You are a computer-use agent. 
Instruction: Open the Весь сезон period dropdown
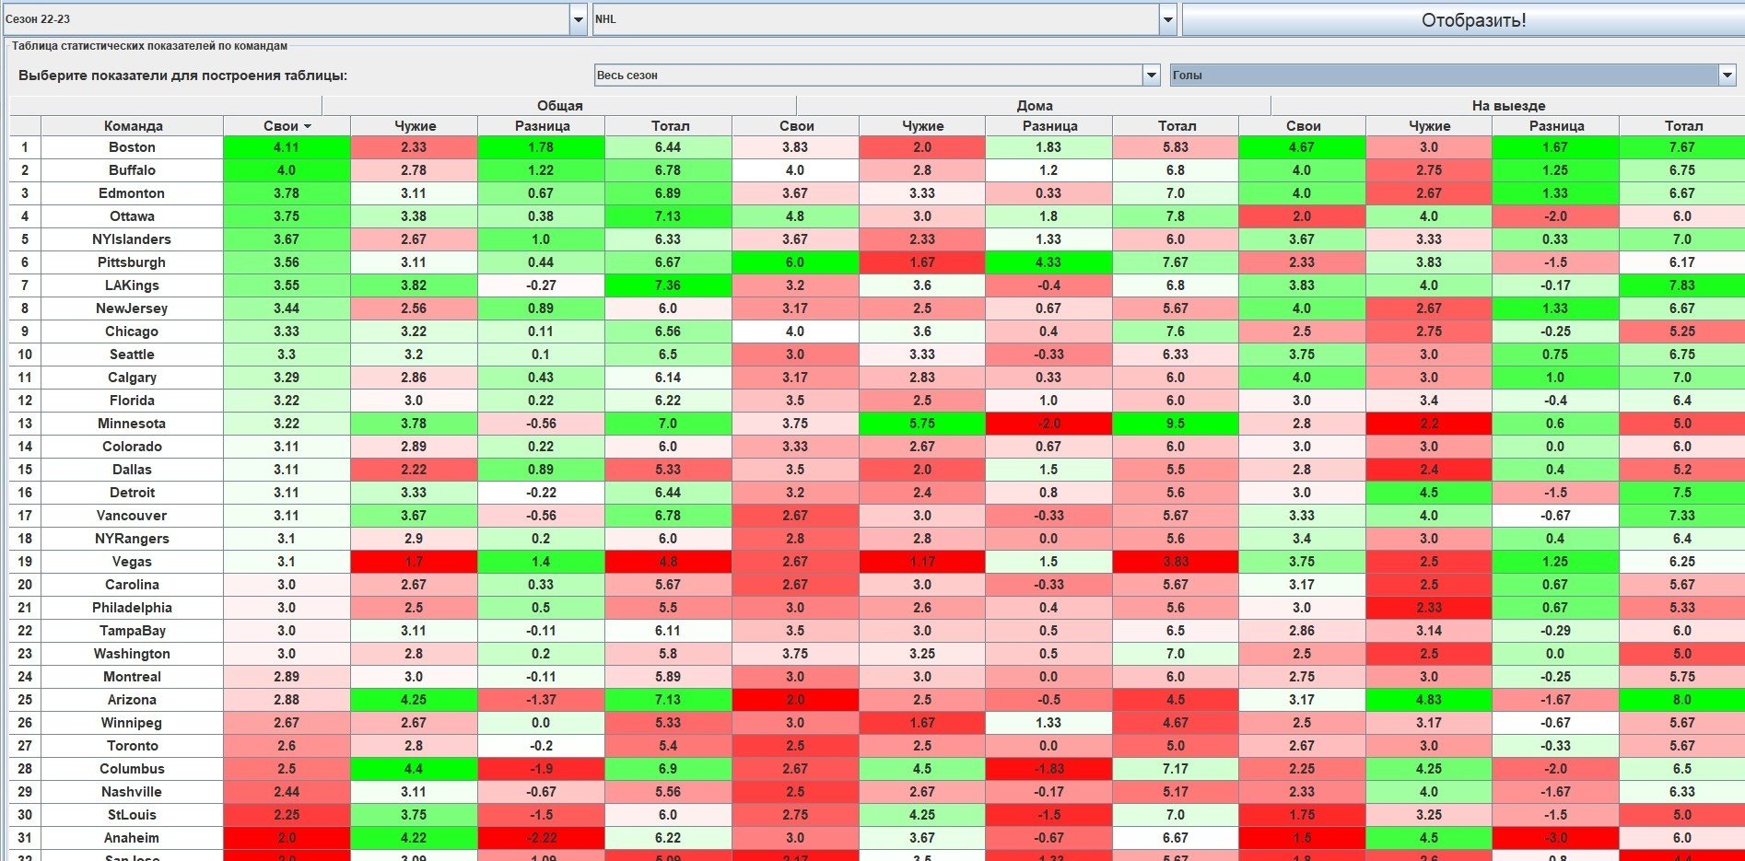coord(1151,76)
